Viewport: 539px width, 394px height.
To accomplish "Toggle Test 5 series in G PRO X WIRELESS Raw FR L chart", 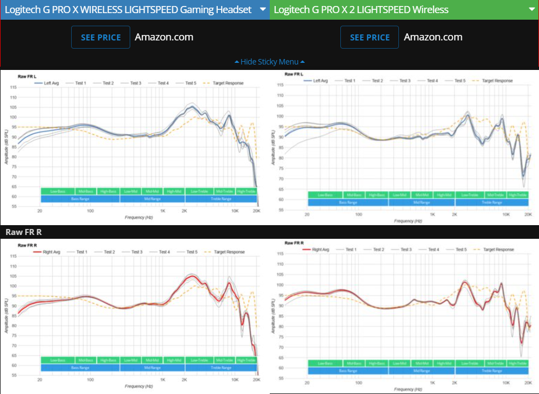I will 186,83.
